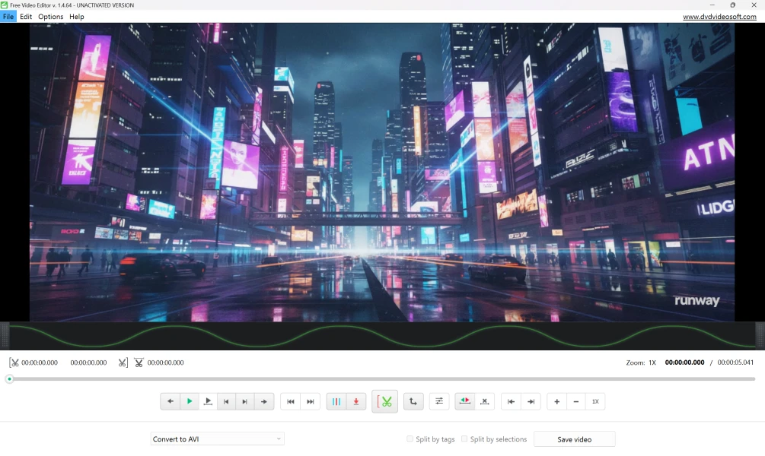Visit the www.dvdvideosoft.com link
Image resolution: width=765 pixels, height=456 pixels.
(719, 17)
